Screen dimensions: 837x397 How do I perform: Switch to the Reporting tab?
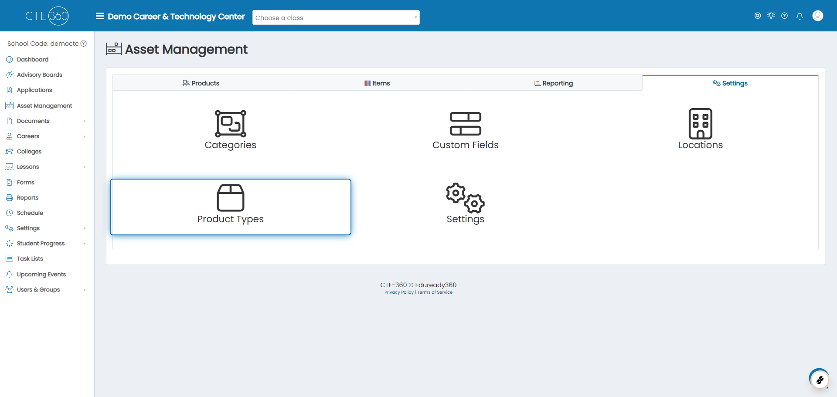tap(554, 83)
